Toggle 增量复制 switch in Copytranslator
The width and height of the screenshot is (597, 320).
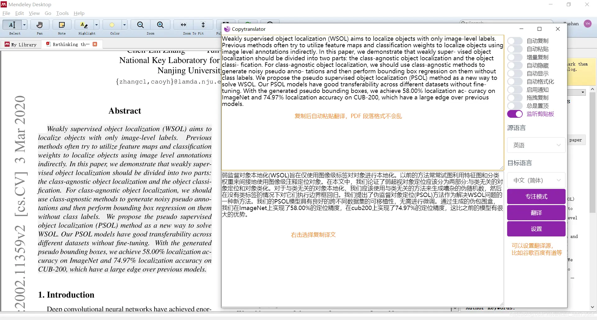(x=515, y=57)
